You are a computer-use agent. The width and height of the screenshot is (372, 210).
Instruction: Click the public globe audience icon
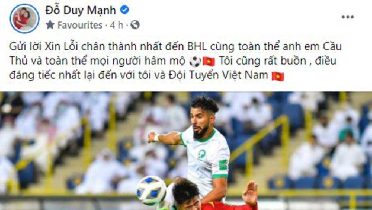pyautogui.click(x=135, y=25)
